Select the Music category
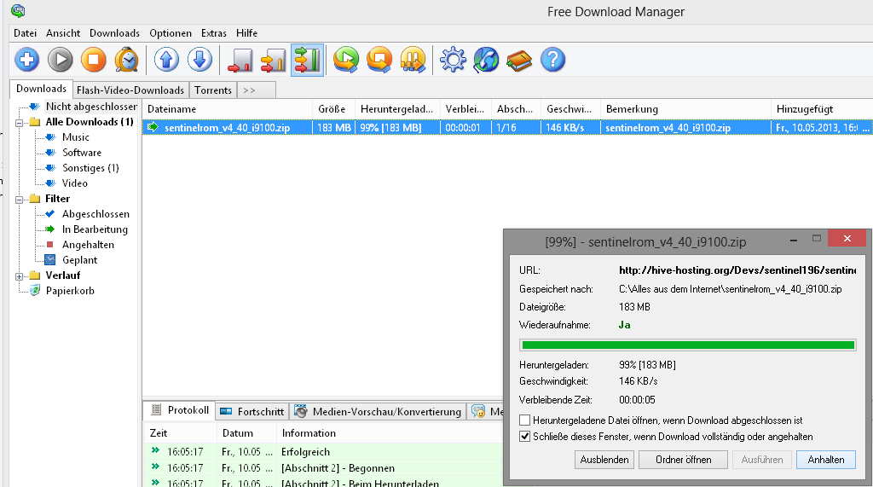 pos(75,137)
